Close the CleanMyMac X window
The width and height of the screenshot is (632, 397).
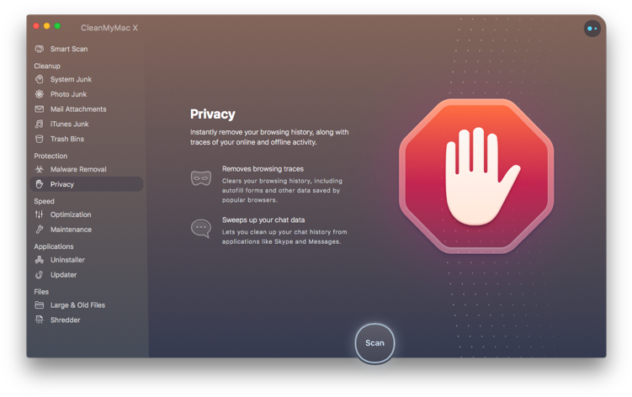click(36, 26)
